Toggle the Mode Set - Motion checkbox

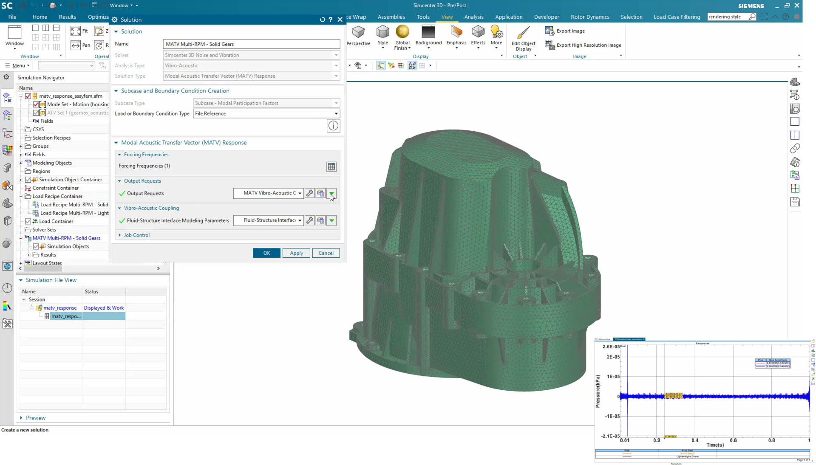coord(36,104)
